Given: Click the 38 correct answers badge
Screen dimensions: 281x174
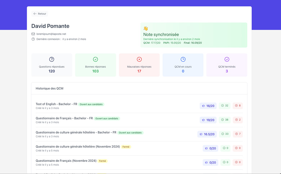Looking at the screenshot, I should [225, 120].
